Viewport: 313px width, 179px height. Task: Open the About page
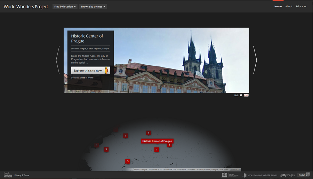click(x=289, y=6)
